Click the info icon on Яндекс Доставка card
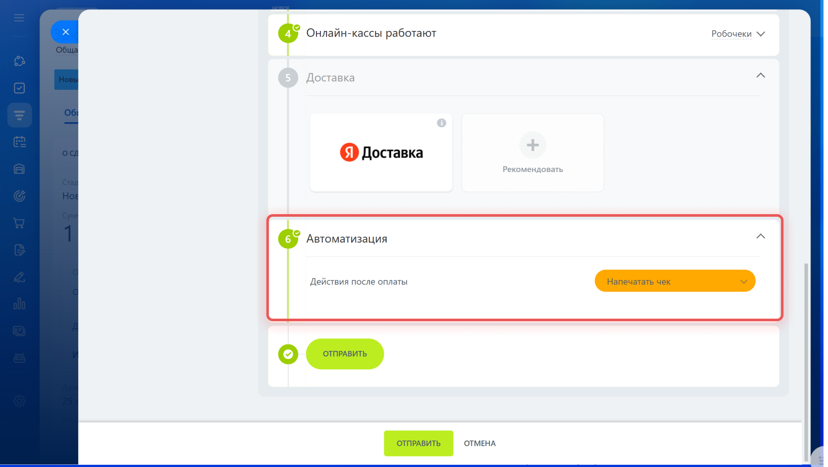This screenshot has width=828, height=467. [x=442, y=123]
